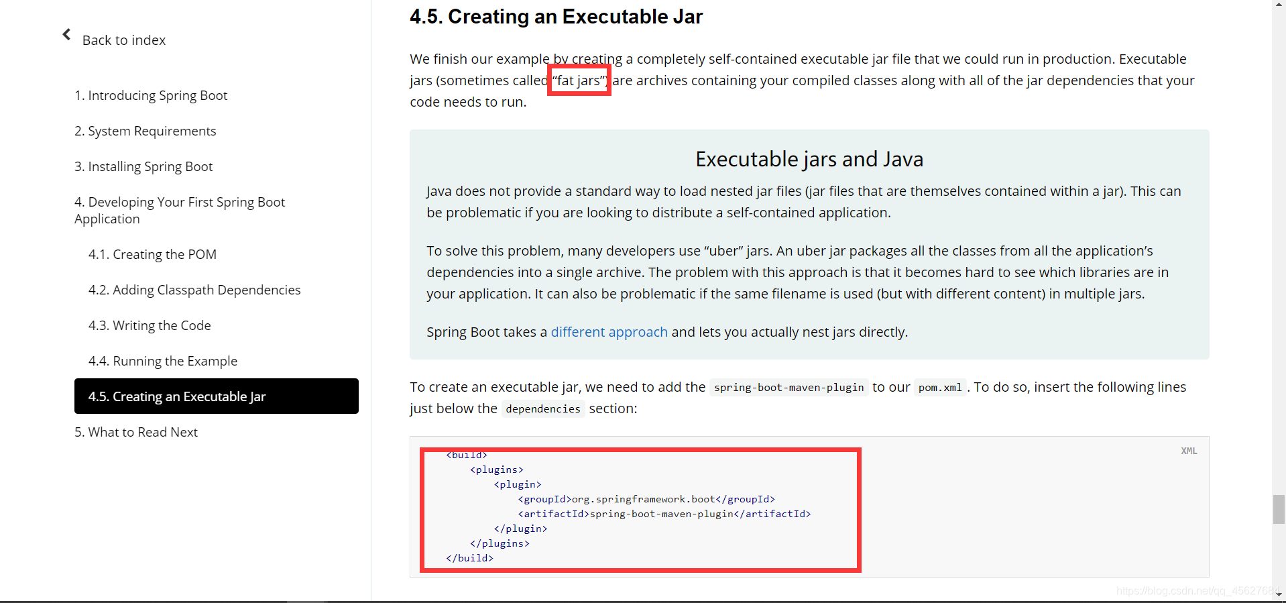Screen dimensions: 1286x603
Task: Open 2. System Requirements section
Action: (x=145, y=131)
